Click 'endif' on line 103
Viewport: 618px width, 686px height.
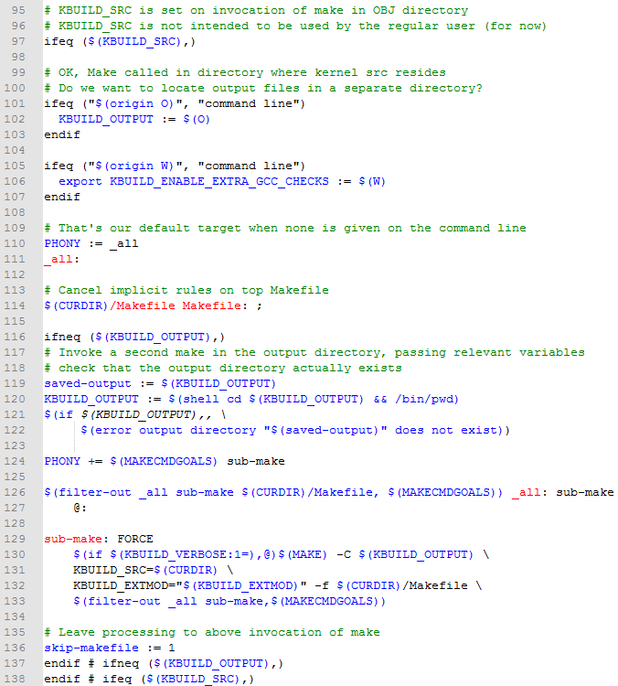62,134
